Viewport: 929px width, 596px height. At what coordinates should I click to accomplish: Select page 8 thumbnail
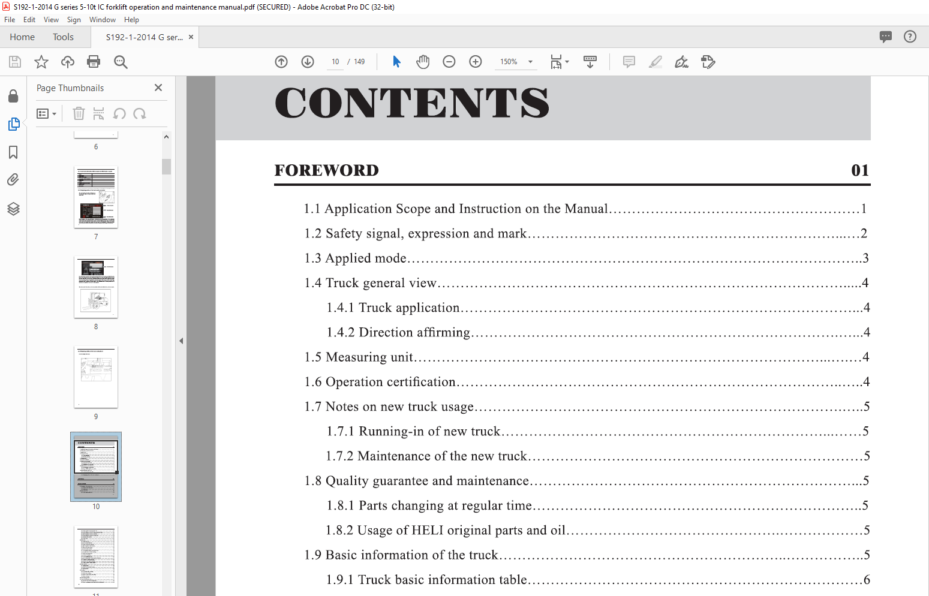[x=96, y=287]
